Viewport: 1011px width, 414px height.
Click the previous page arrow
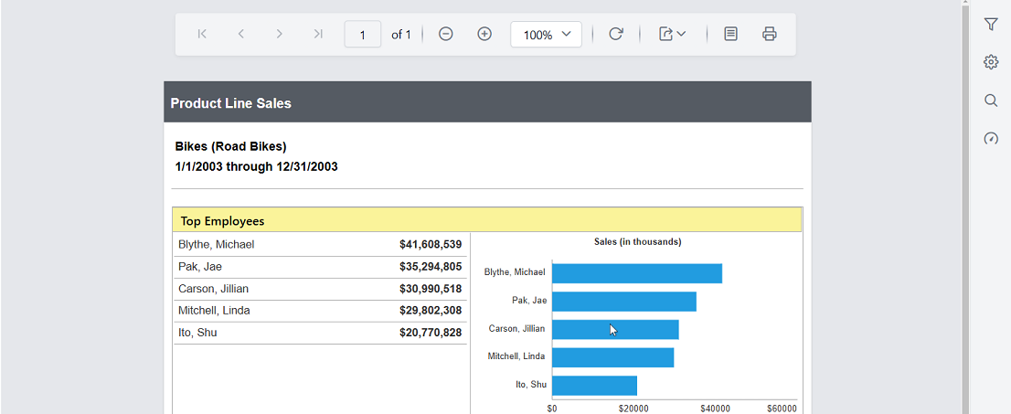pyautogui.click(x=241, y=34)
